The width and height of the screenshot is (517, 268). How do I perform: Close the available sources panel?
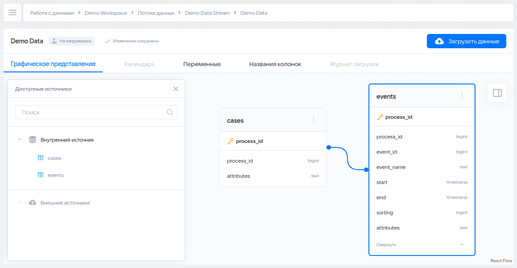coord(176,89)
